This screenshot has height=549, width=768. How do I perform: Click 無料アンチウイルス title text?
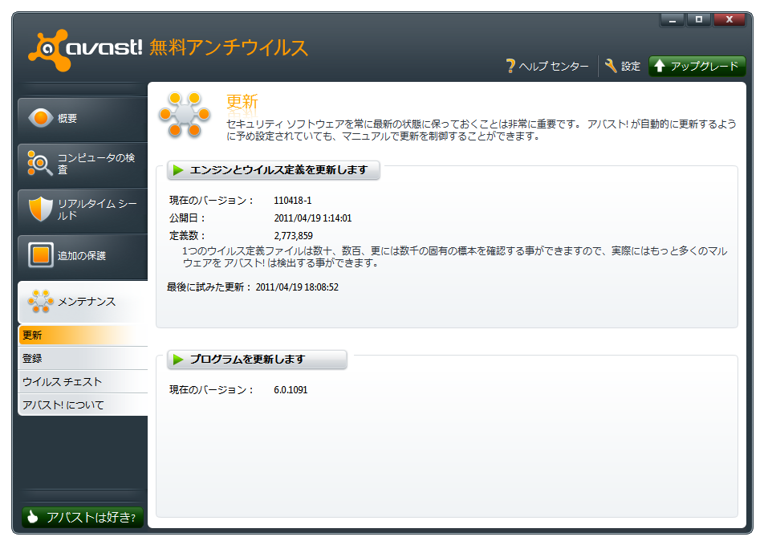click(228, 47)
